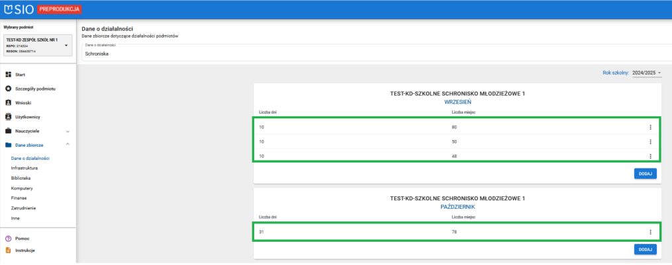Select Biblioteka in the sidebar
672x265 pixels.
[21, 178]
